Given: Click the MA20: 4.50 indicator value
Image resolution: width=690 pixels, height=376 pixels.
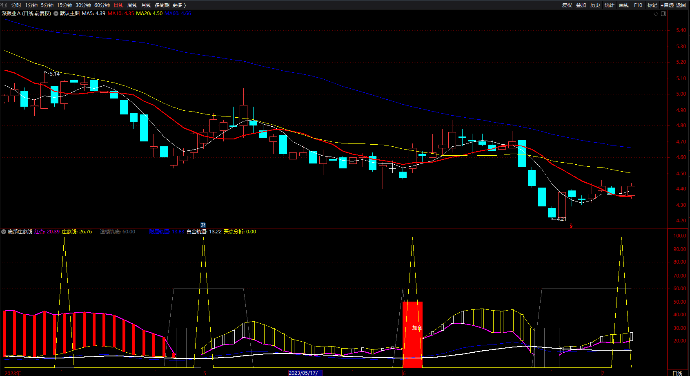Looking at the screenshot, I should (149, 13).
